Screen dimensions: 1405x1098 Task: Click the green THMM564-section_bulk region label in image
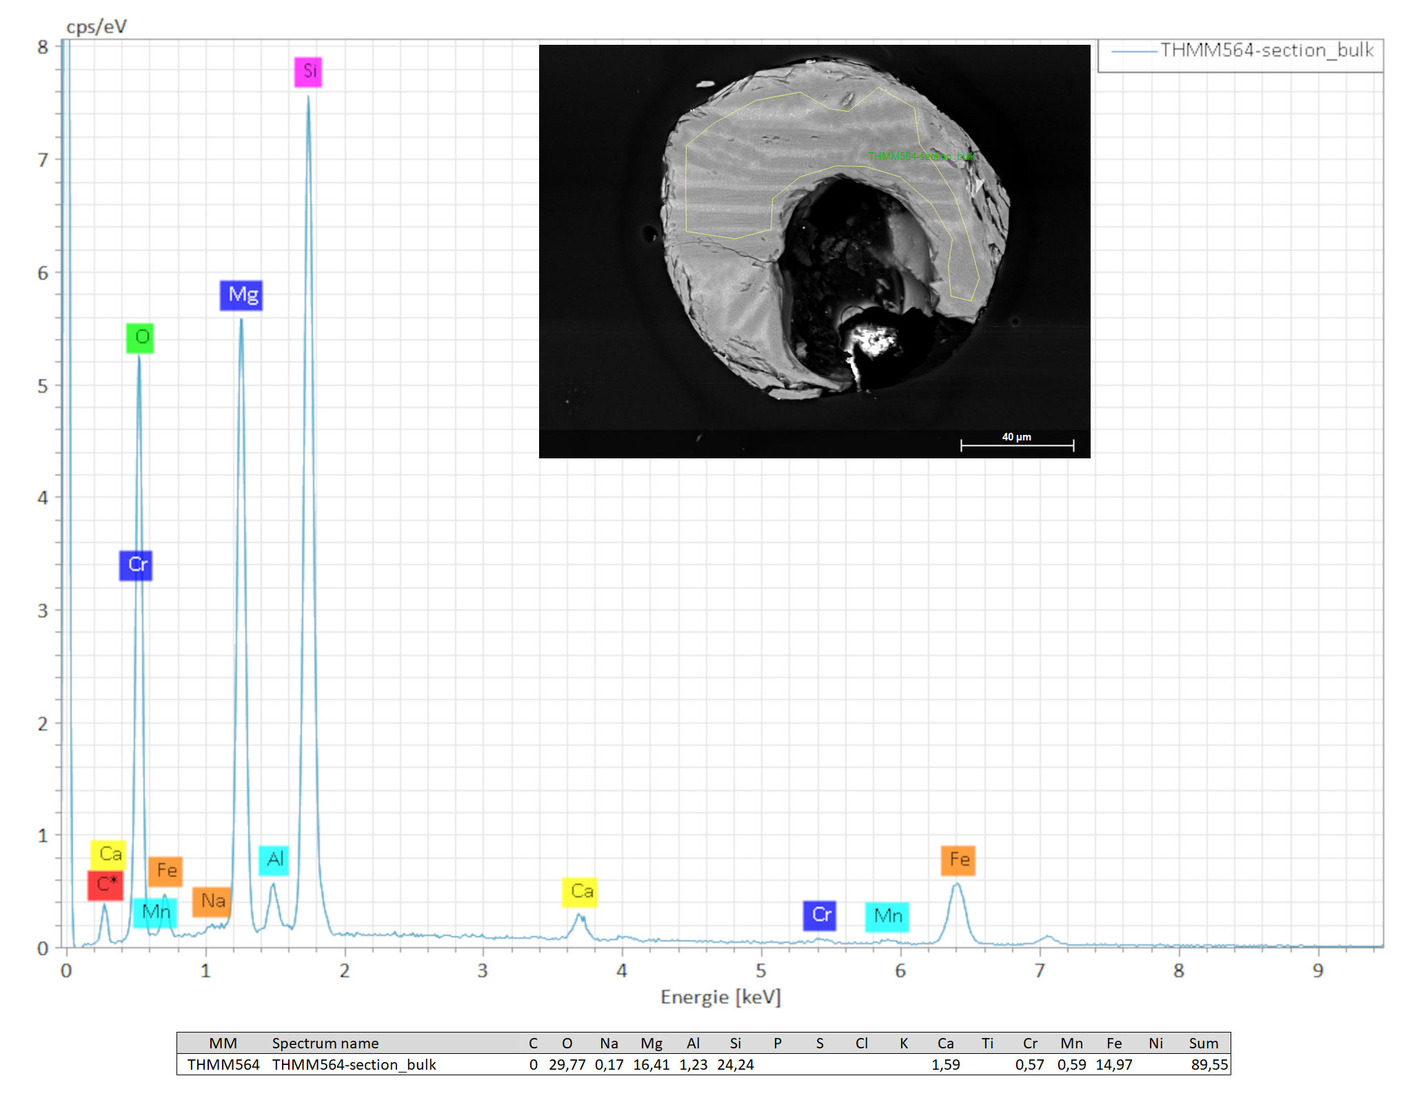922,156
